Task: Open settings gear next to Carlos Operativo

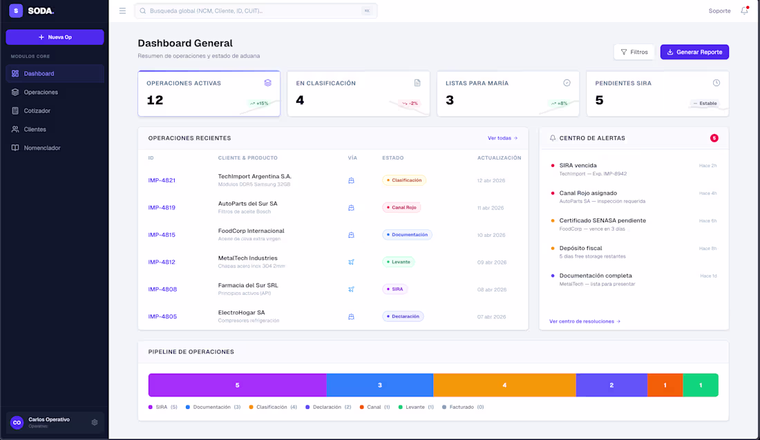Action: point(94,421)
